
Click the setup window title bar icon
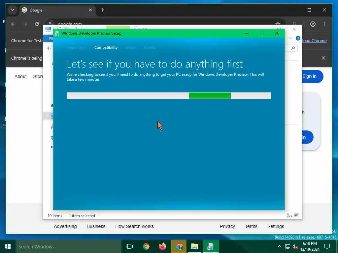57,33
